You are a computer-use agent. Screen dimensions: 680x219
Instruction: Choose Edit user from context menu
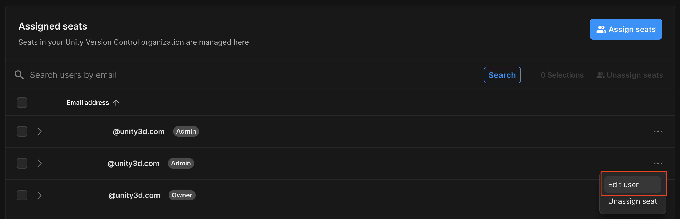632,185
